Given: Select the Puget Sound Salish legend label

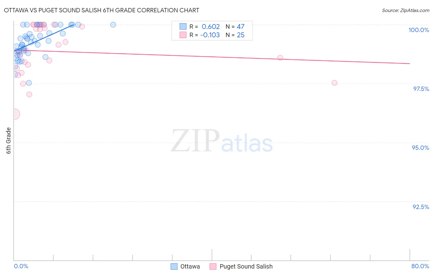Looking at the screenshot, I should 246,266.
